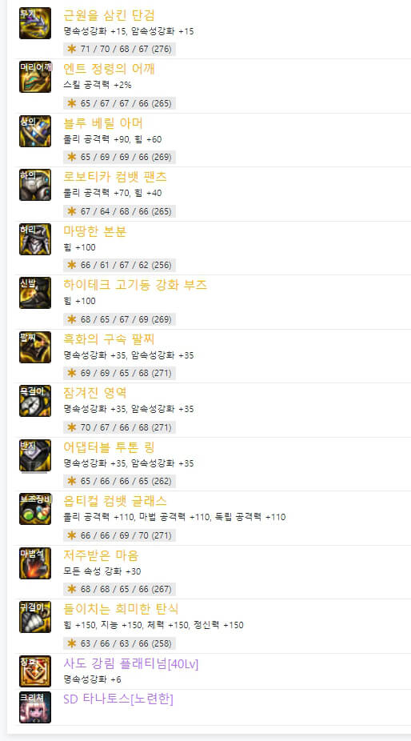The width and height of the screenshot is (411, 741).
Task: Click the shoes slot icon (신발)
Action: coord(35,293)
